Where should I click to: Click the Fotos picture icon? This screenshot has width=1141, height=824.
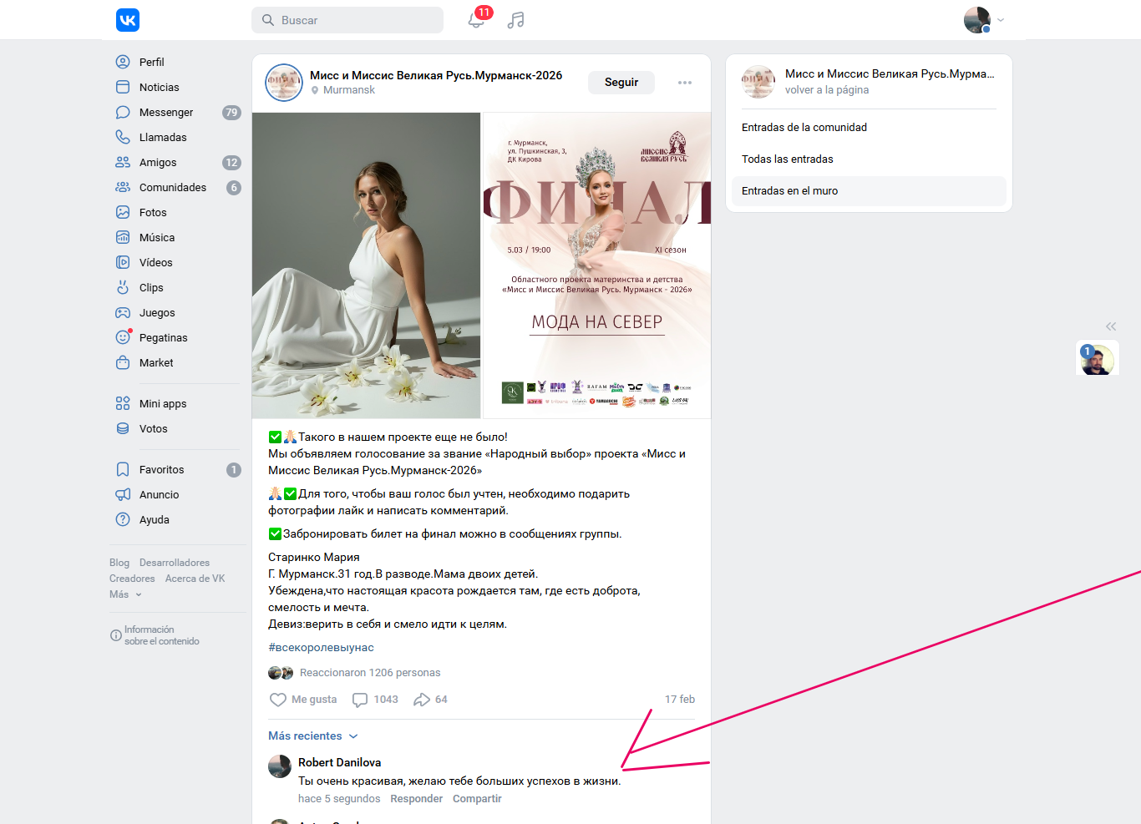pos(123,212)
